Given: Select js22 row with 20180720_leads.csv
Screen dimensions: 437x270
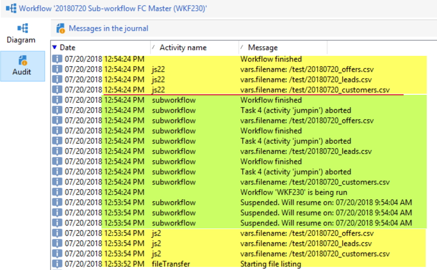Looking at the screenshot, I should click(306, 79).
